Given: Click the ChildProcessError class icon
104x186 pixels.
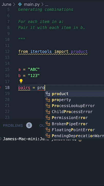Looking at the screenshot, I should 48,112.
